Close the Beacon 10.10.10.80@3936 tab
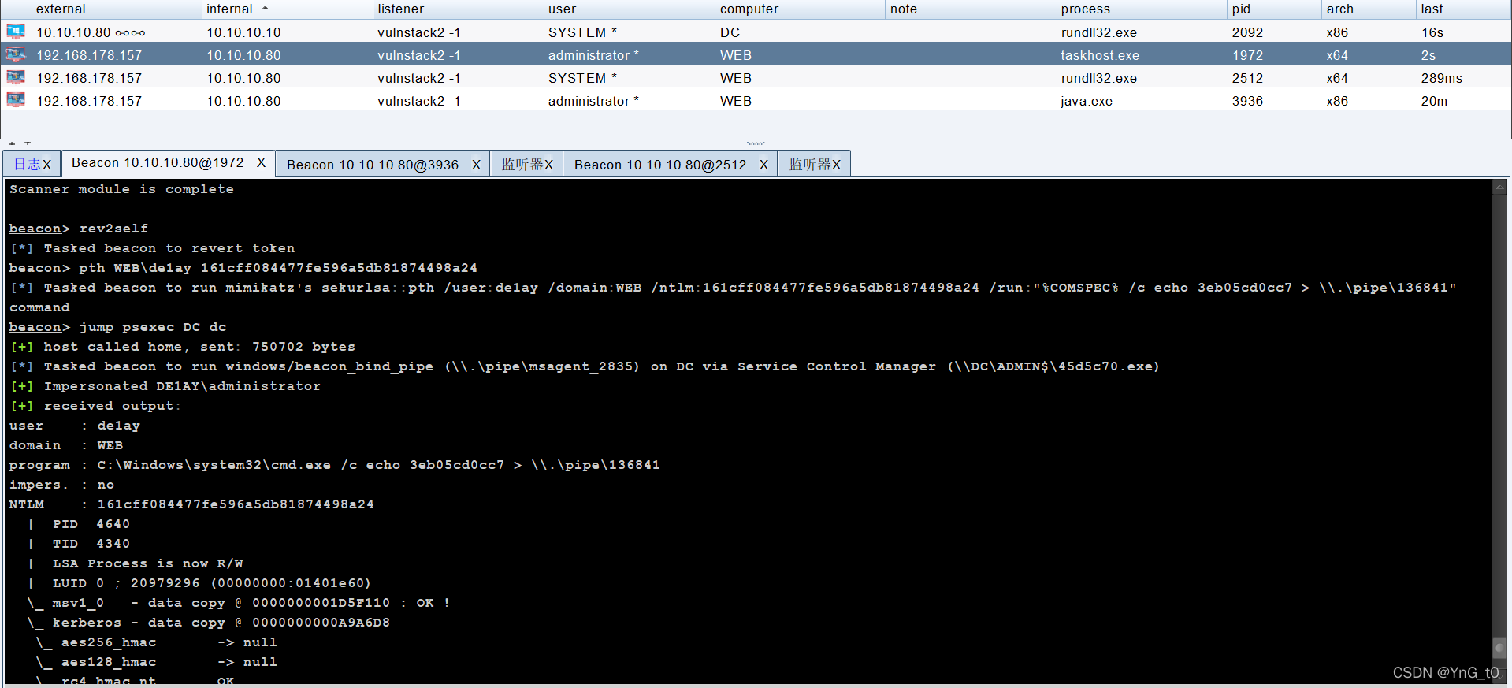 point(476,165)
